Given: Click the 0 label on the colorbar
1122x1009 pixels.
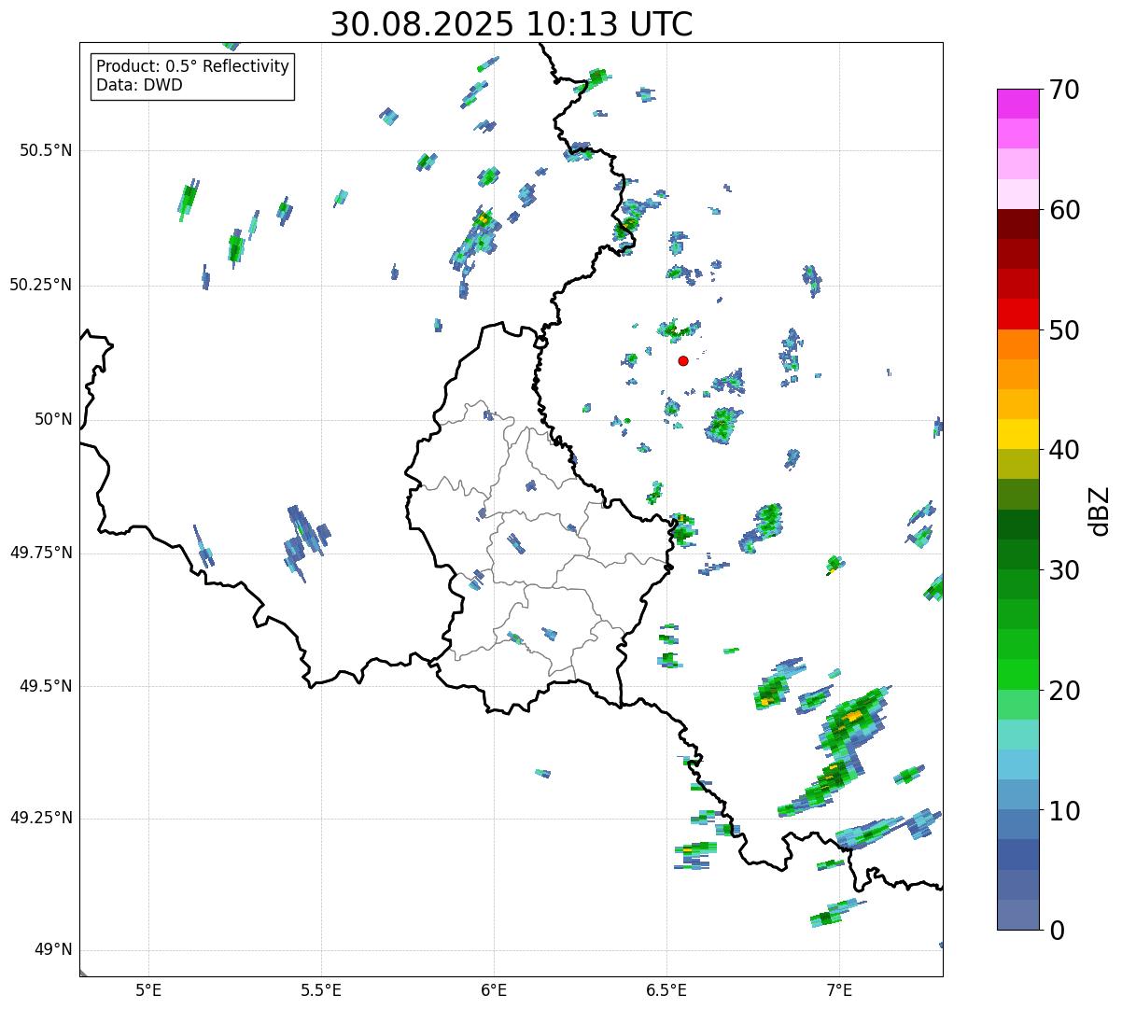Looking at the screenshot, I should click(x=1056, y=930).
